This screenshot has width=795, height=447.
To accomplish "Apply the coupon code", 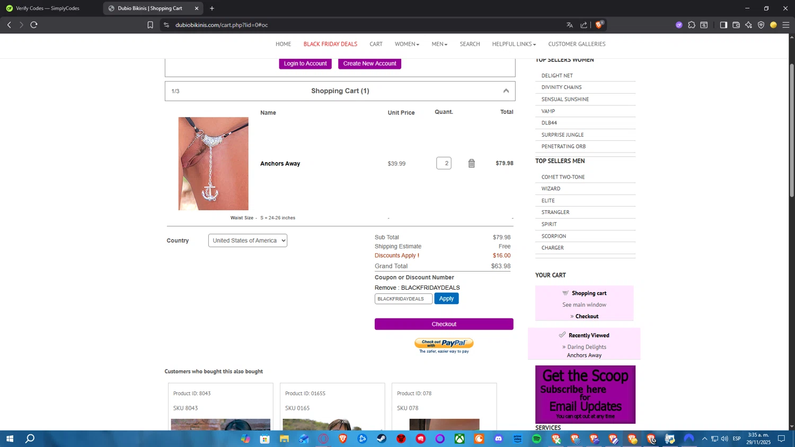I will point(446,299).
